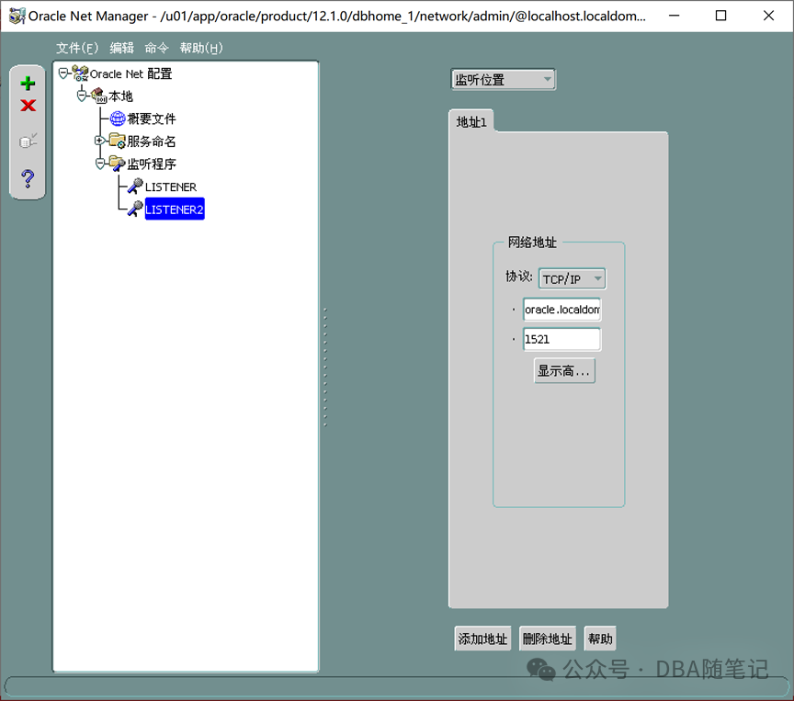This screenshot has width=794, height=701.
Task: Select the 本地 tree item label
Action: coord(120,96)
